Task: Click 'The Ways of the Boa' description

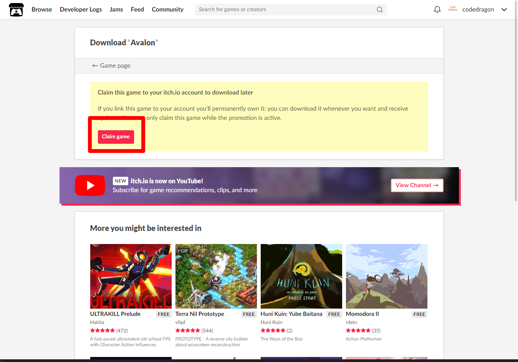Action: click(281, 339)
